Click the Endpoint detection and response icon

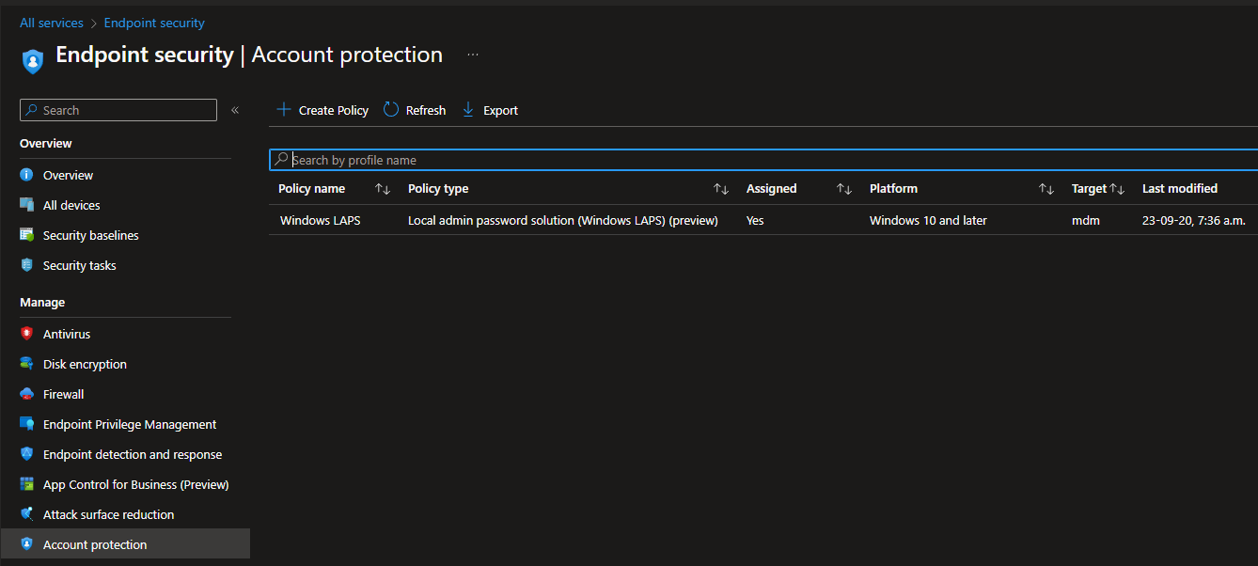[x=26, y=454]
